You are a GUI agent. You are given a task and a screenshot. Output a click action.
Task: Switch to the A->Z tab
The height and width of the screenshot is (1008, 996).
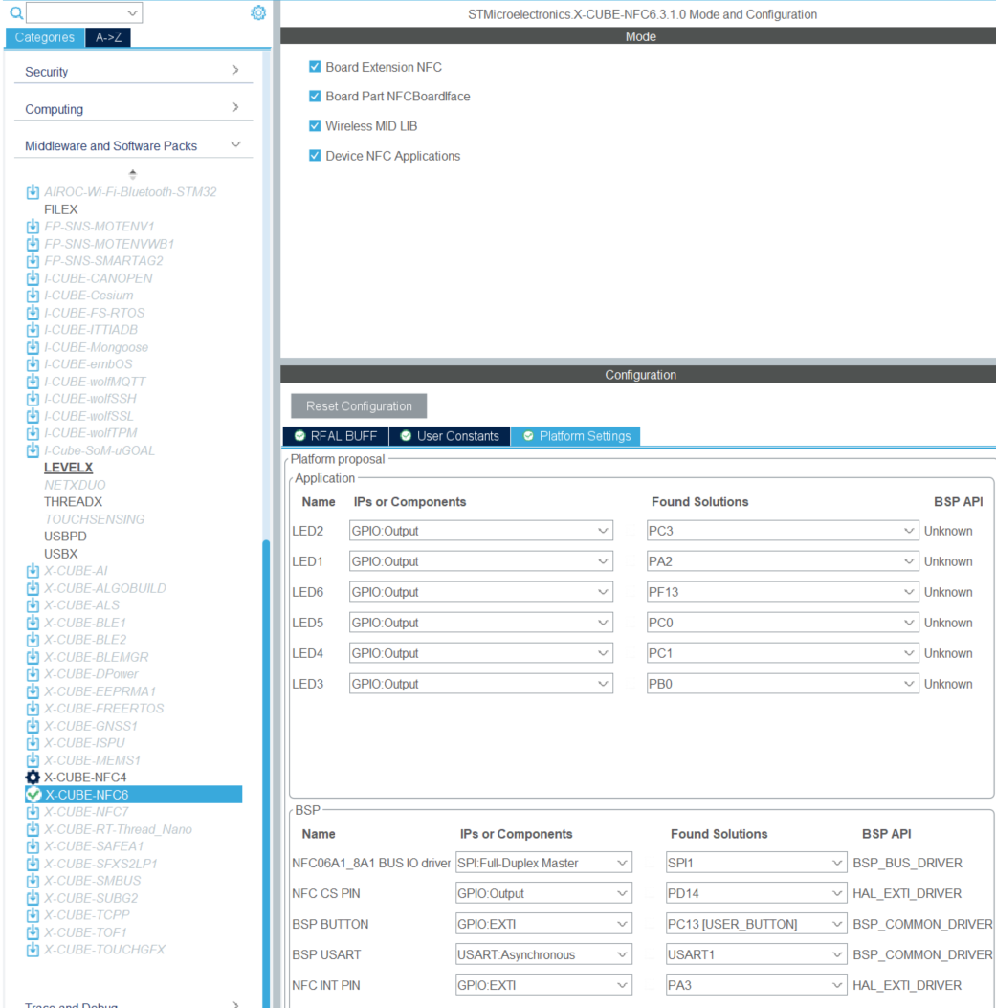point(108,37)
